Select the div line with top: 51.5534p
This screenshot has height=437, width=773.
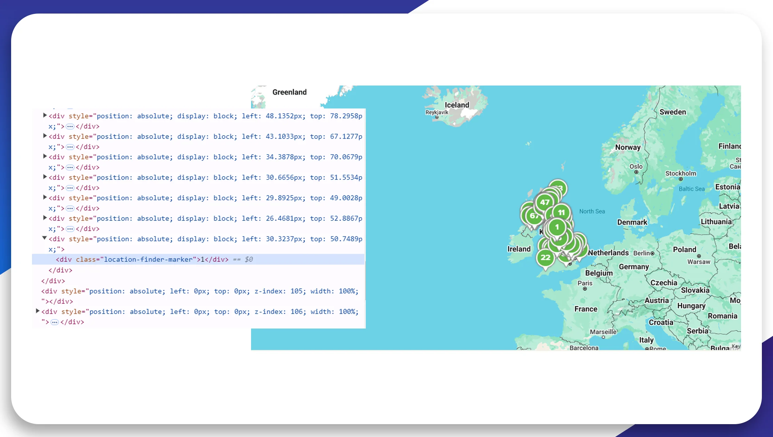click(205, 183)
